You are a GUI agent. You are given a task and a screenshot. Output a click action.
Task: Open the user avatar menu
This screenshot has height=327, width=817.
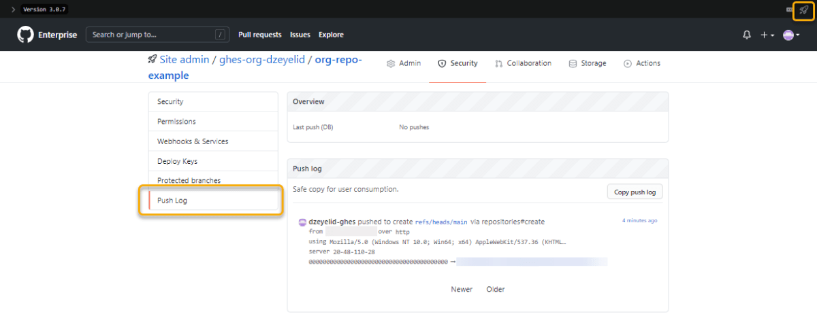coord(791,35)
